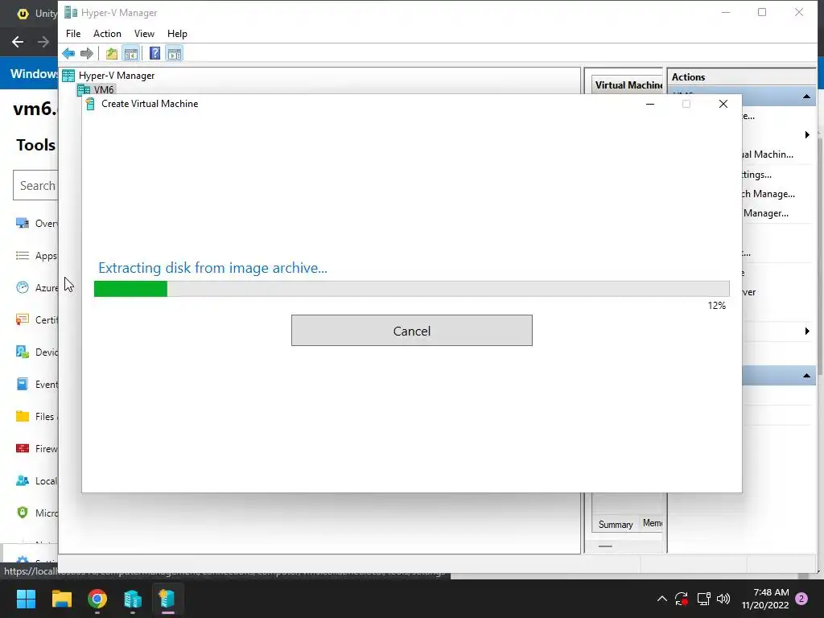Open the Memory tab in details pane
The image size is (824, 618).
tap(652, 523)
